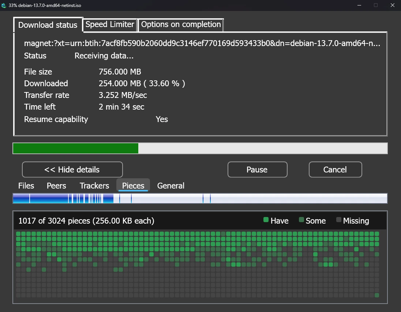
Task: Click the 'Transfer rate' label
Action: click(x=46, y=95)
